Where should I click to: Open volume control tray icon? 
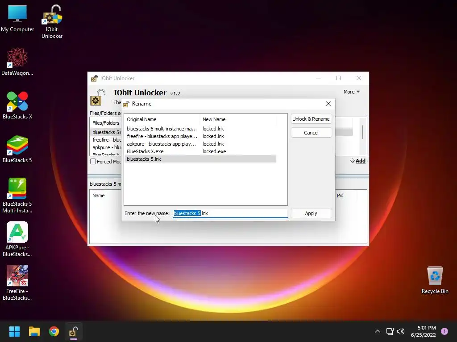tap(401, 331)
